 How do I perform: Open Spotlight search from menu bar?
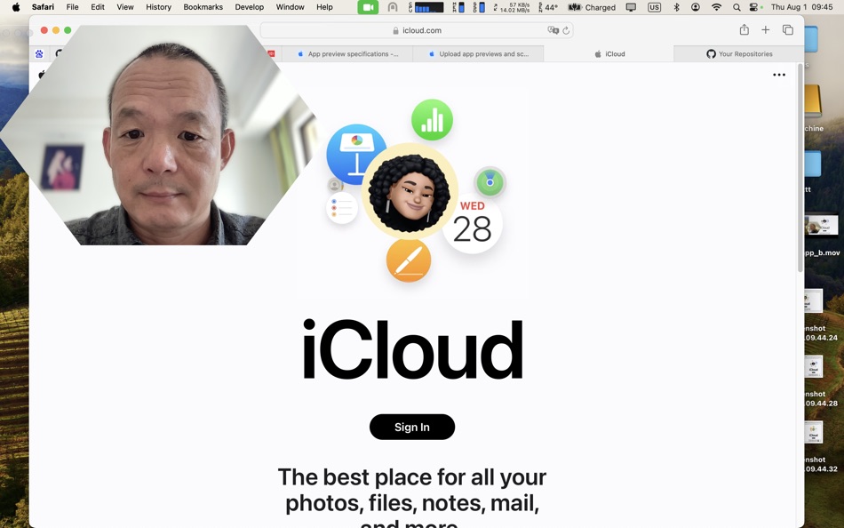click(x=736, y=7)
